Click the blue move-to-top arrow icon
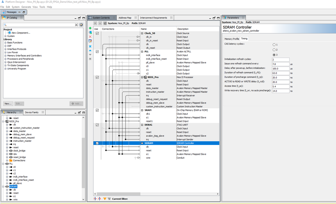This screenshot has height=204, width=336. tap(90, 46)
